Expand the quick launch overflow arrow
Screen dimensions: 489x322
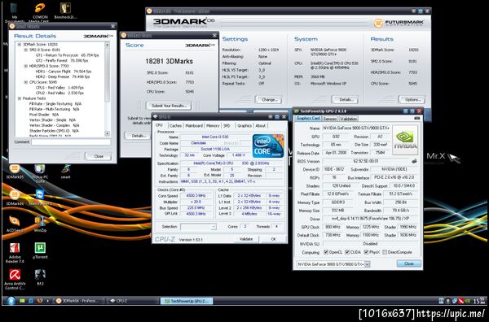coord(48,301)
